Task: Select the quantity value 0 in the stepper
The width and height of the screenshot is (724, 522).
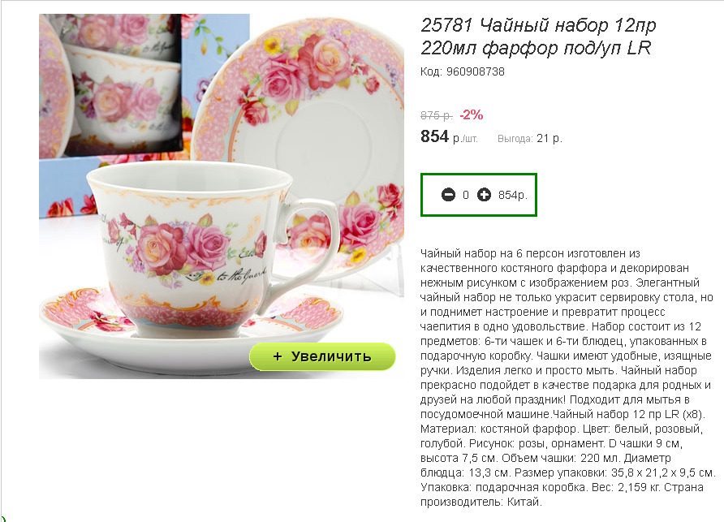Action: coord(466,195)
